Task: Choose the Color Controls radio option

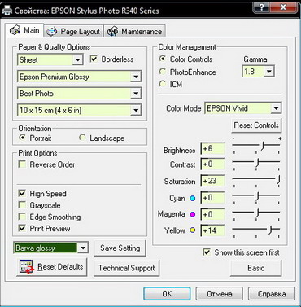Action: pos(163,59)
